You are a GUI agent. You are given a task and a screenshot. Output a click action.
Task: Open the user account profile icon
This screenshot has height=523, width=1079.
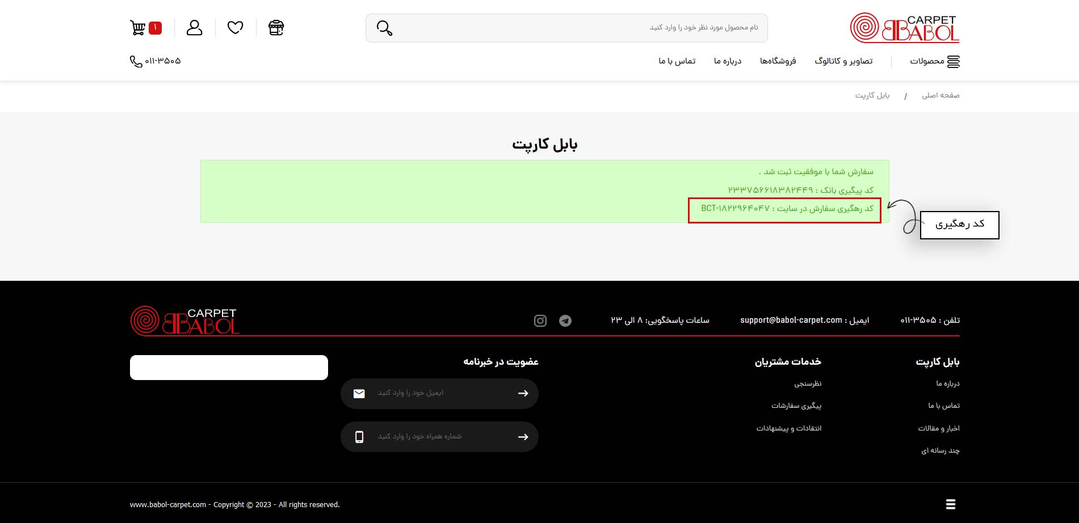[x=195, y=28]
